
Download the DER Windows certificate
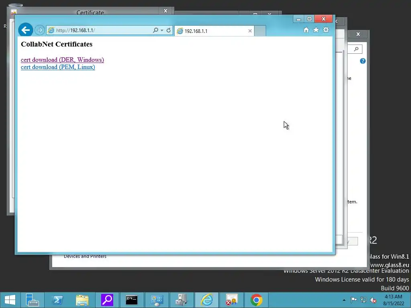tap(62, 60)
